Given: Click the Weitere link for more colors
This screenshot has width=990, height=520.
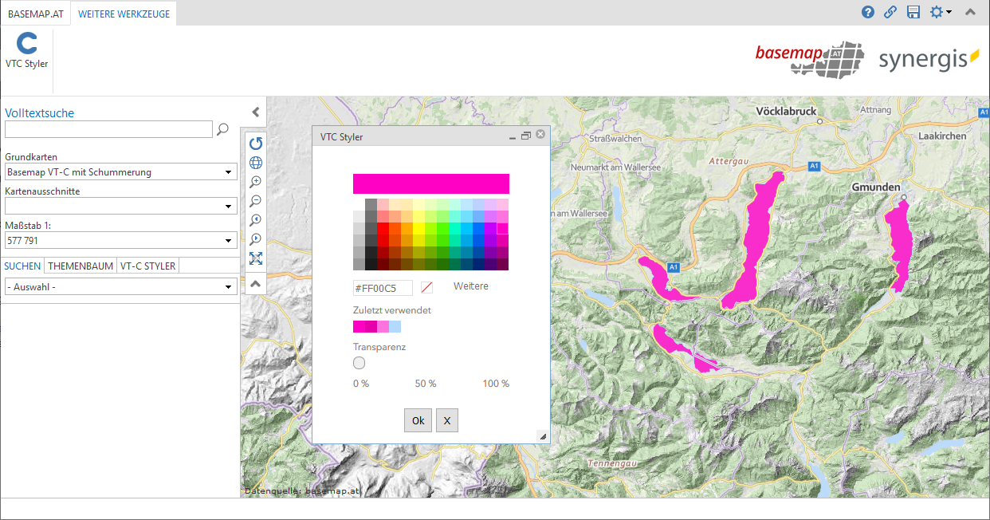Looking at the screenshot, I should (x=470, y=286).
